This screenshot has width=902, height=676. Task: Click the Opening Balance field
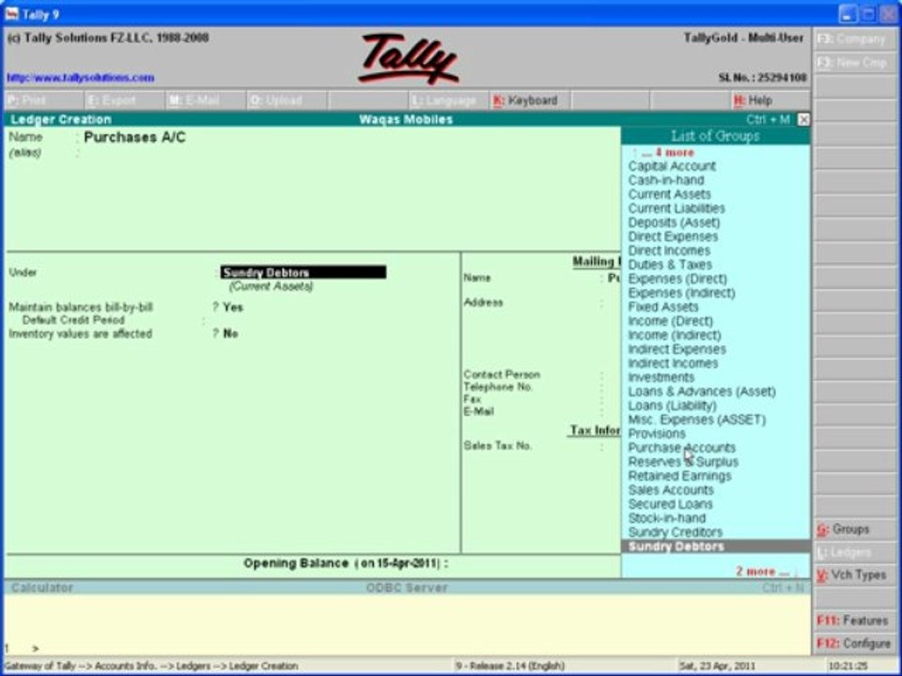tap(346, 563)
